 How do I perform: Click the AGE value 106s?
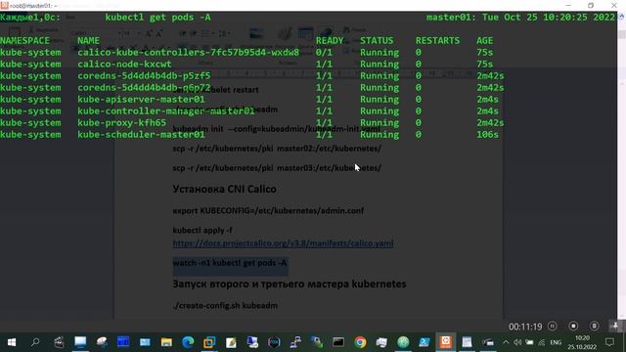pos(487,135)
